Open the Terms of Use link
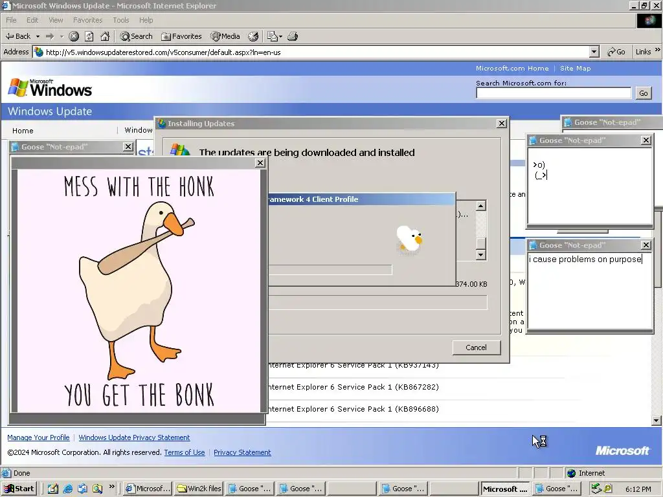Screen dimensions: 663x497 point(185,452)
